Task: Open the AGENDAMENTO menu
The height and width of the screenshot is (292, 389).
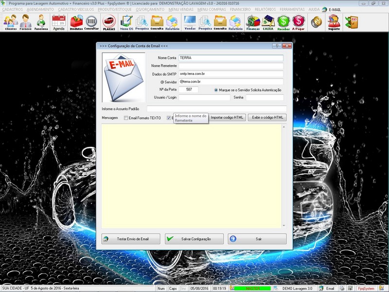Action: (40, 9)
